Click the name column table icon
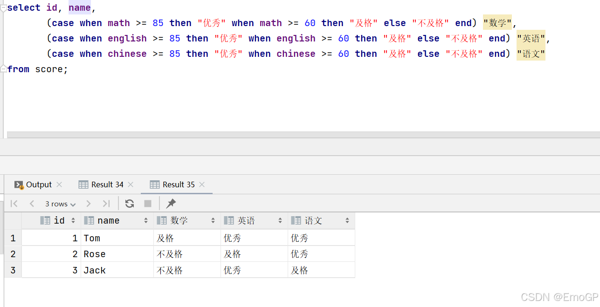This screenshot has height=307, width=600. click(x=89, y=220)
